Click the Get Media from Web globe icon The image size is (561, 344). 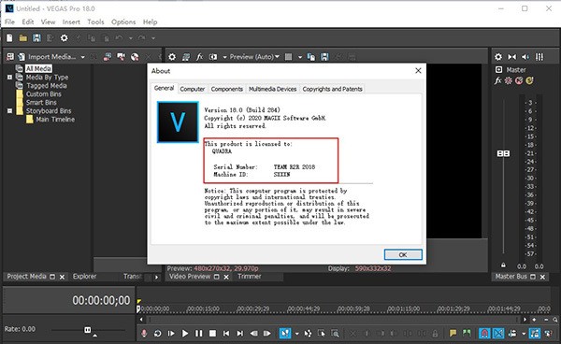click(x=135, y=57)
